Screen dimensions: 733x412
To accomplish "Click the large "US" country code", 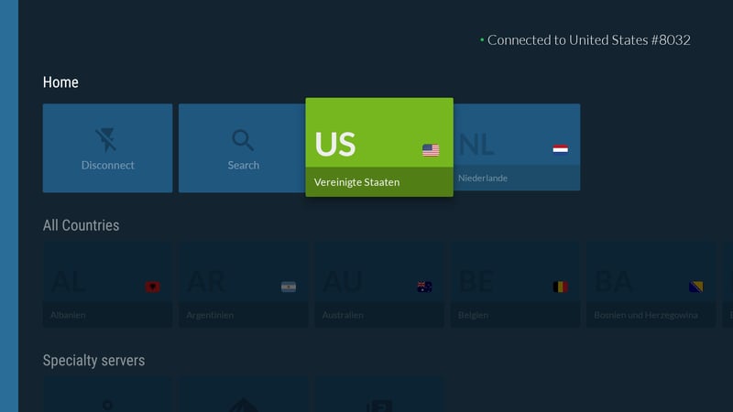I will coord(335,144).
